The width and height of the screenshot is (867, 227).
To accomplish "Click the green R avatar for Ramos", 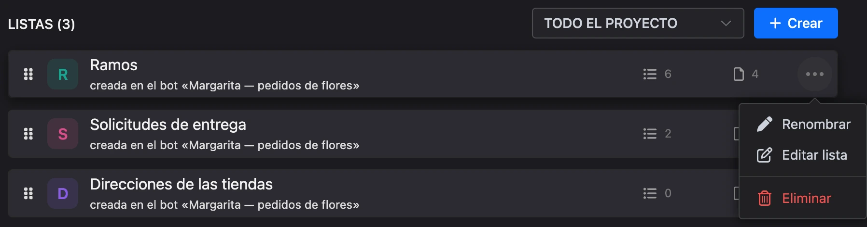I will (63, 74).
